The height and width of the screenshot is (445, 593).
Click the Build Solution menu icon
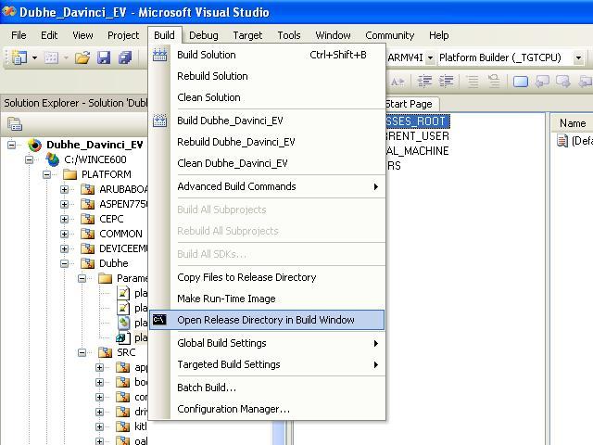159,56
